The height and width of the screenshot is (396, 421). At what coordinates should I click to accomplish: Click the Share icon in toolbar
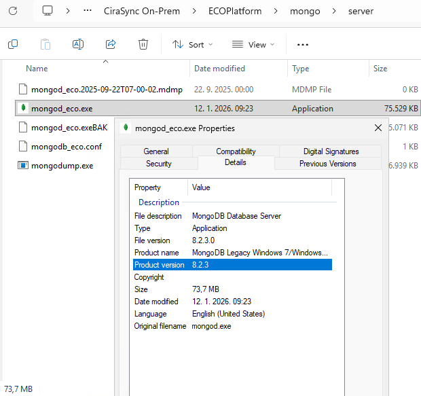(111, 44)
